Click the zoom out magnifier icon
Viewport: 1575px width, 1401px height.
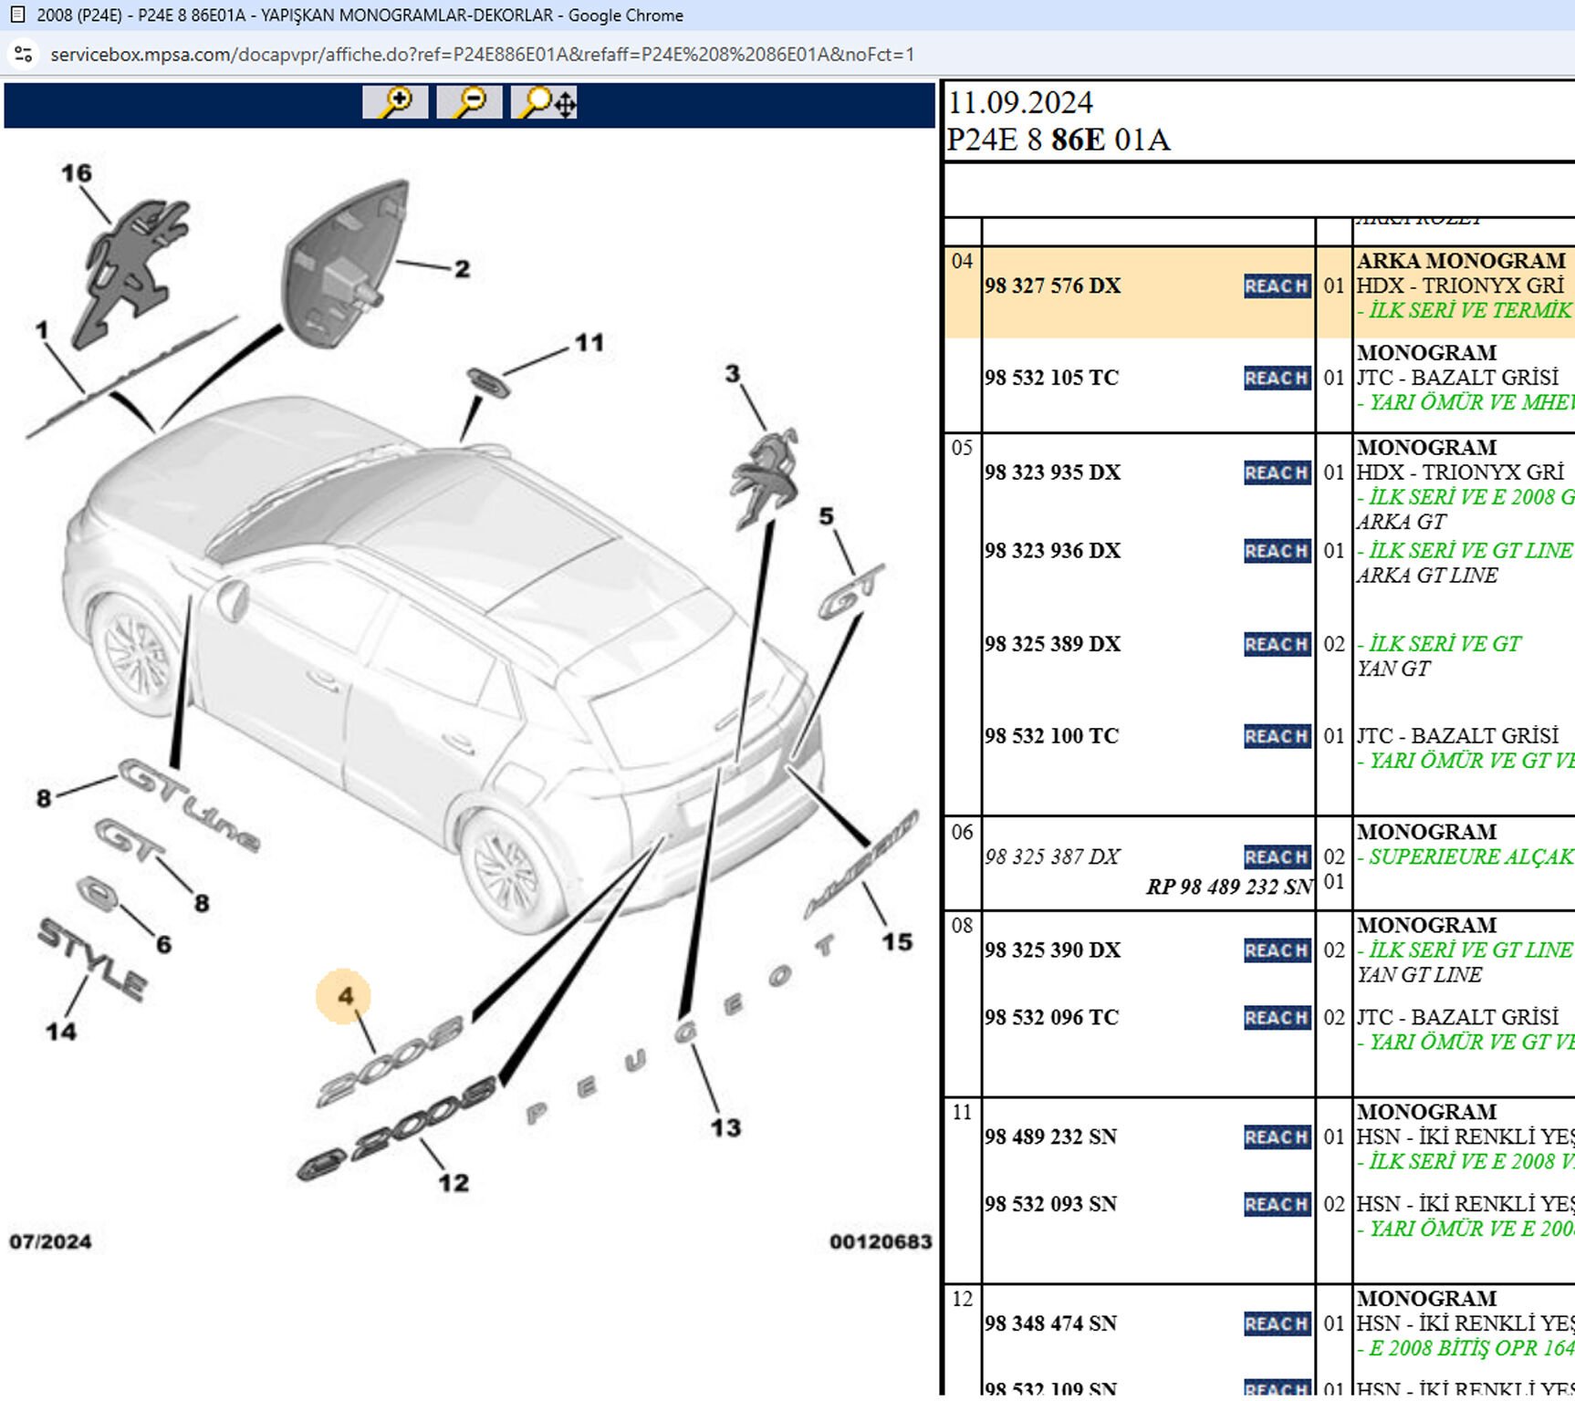coord(469,102)
